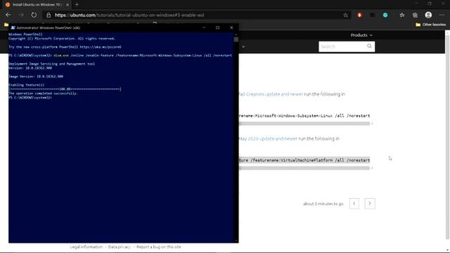This screenshot has width=450, height=253.
Task: Open the Collections icon in Edge
Action: pyautogui.click(x=415, y=15)
